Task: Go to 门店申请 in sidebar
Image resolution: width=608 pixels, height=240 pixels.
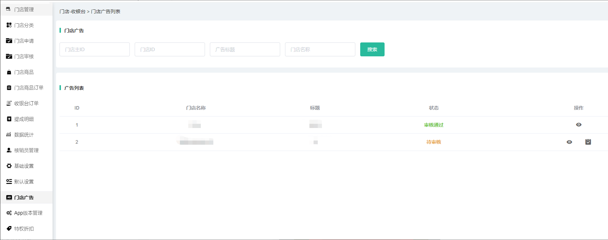Action: (x=24, y=41)
